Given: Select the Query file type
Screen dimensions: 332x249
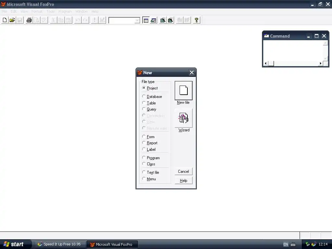Looking at the screenshot, I should (149, 109).
